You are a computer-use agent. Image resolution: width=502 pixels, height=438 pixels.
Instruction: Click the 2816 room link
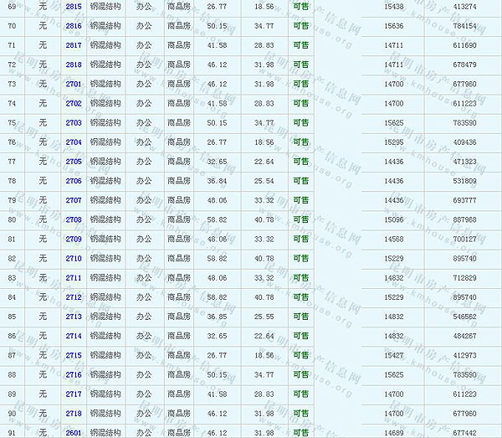[x=74, y=26]
